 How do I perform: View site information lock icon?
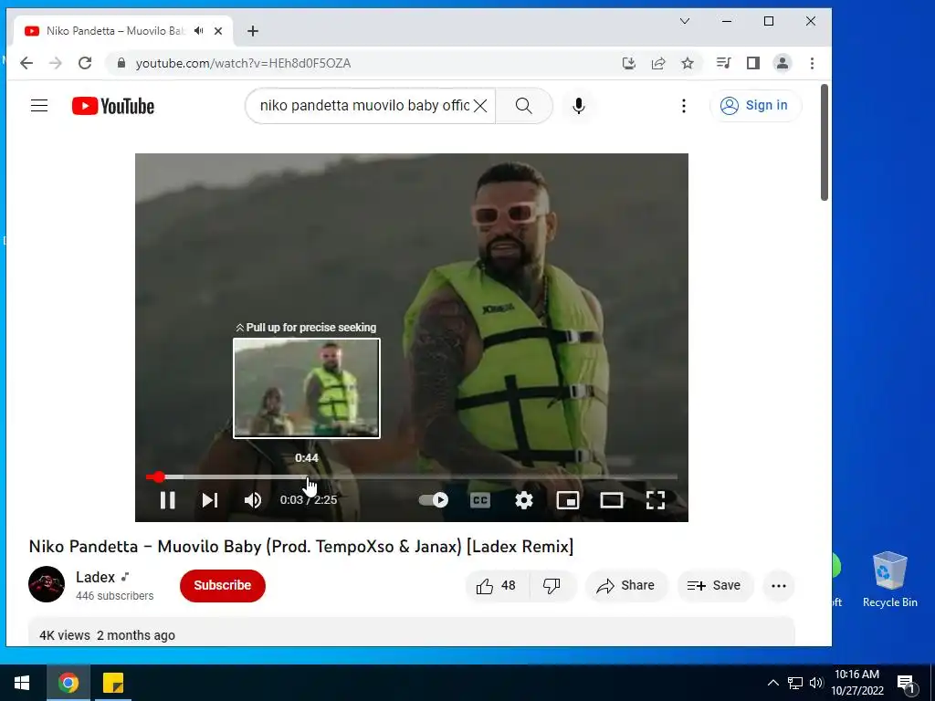tap(121, 63)
